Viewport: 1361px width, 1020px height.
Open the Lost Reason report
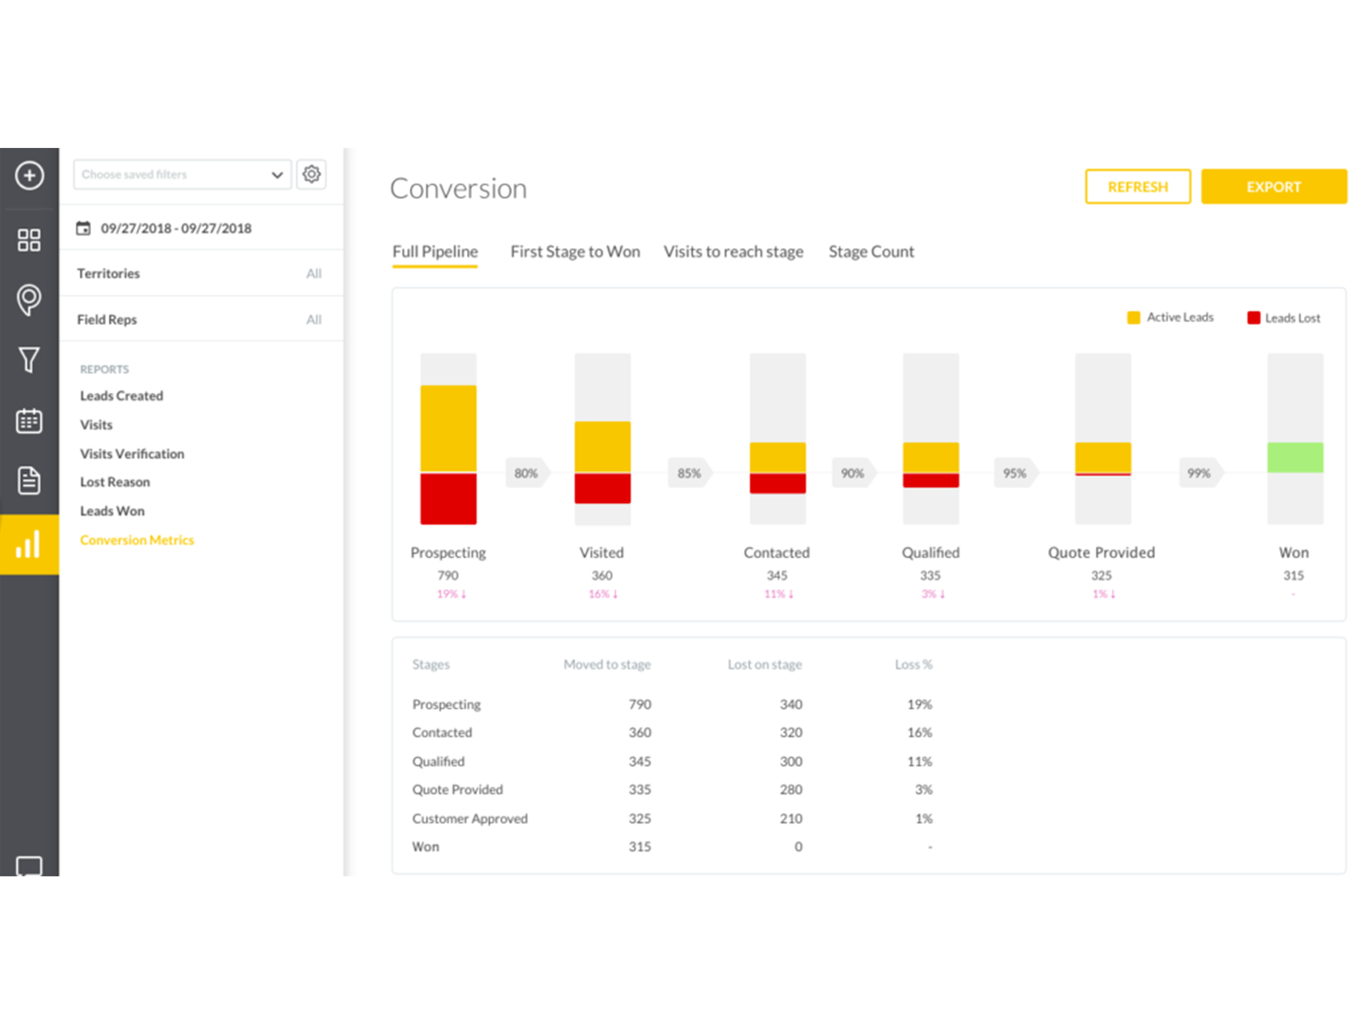coord(114,482)
